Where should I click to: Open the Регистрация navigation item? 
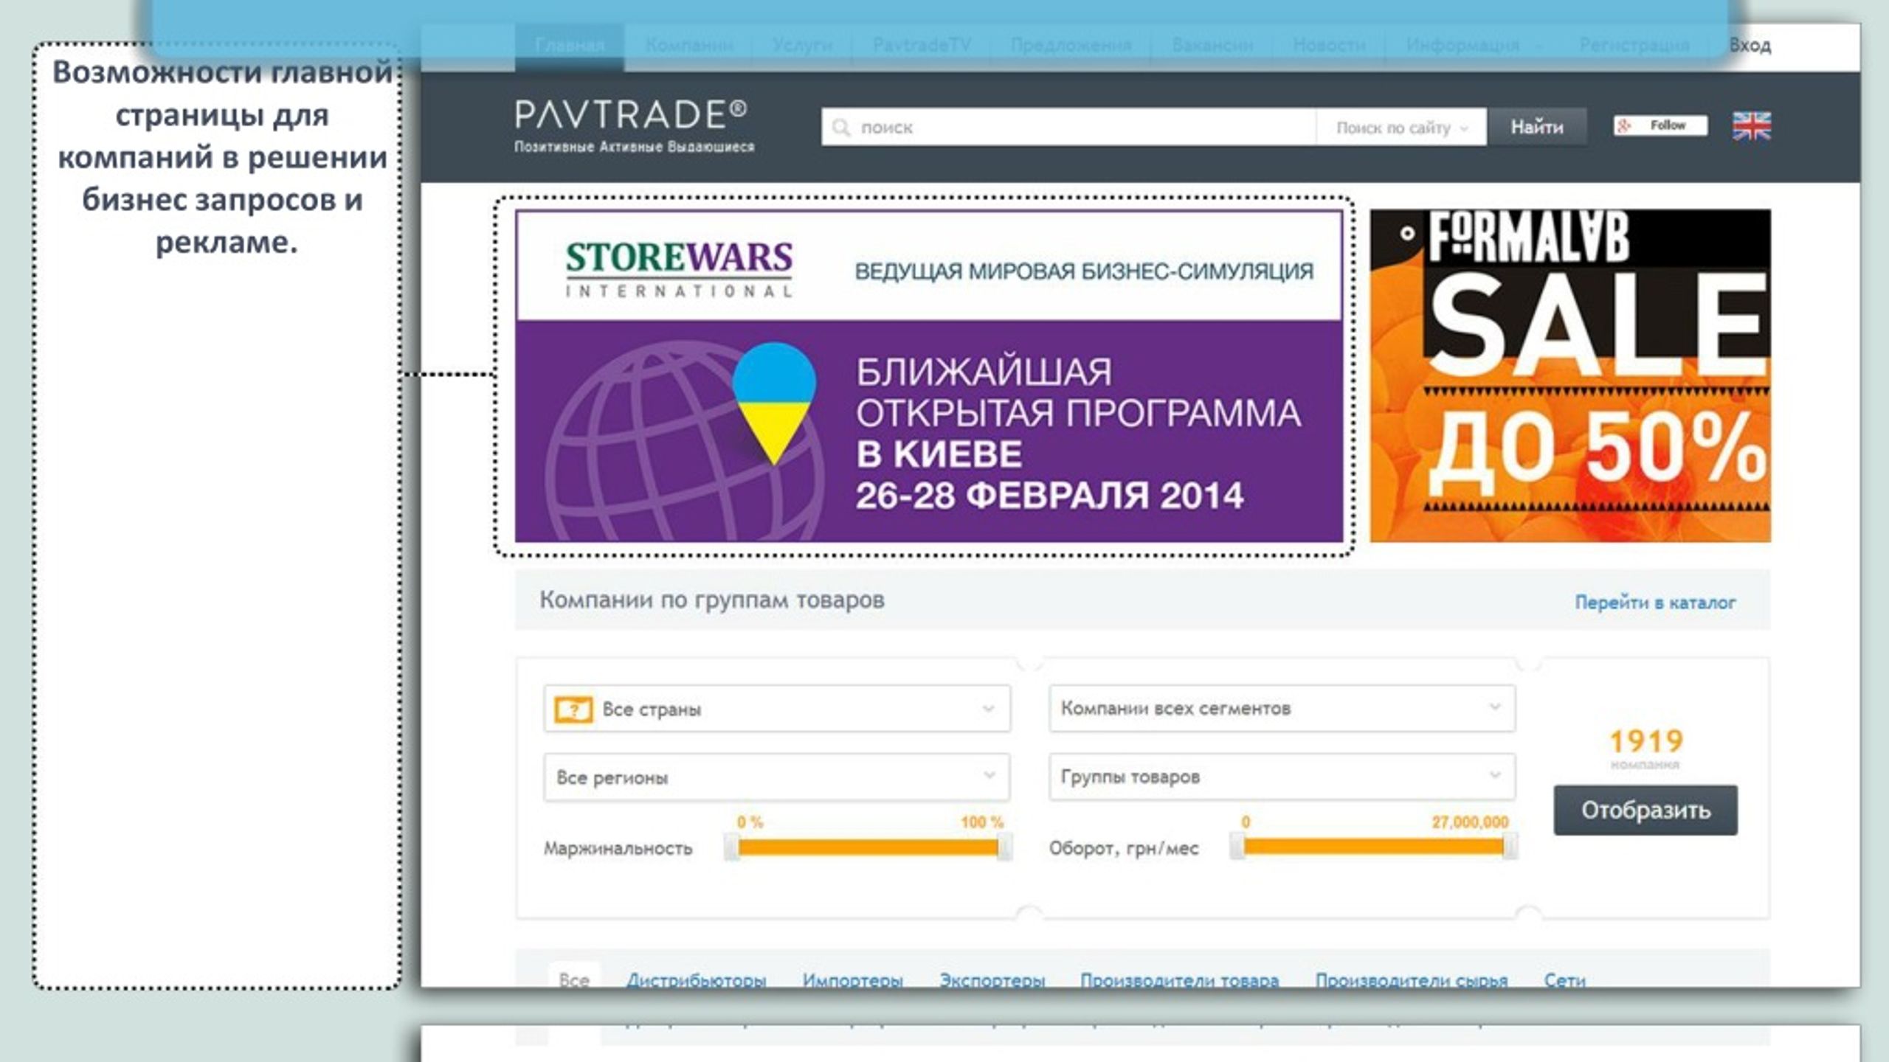point(1634,46)
